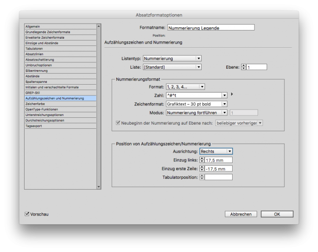This screenshot has height=252, width=318.
Task: Click the OK button
Action: click(x=277, y=214)
